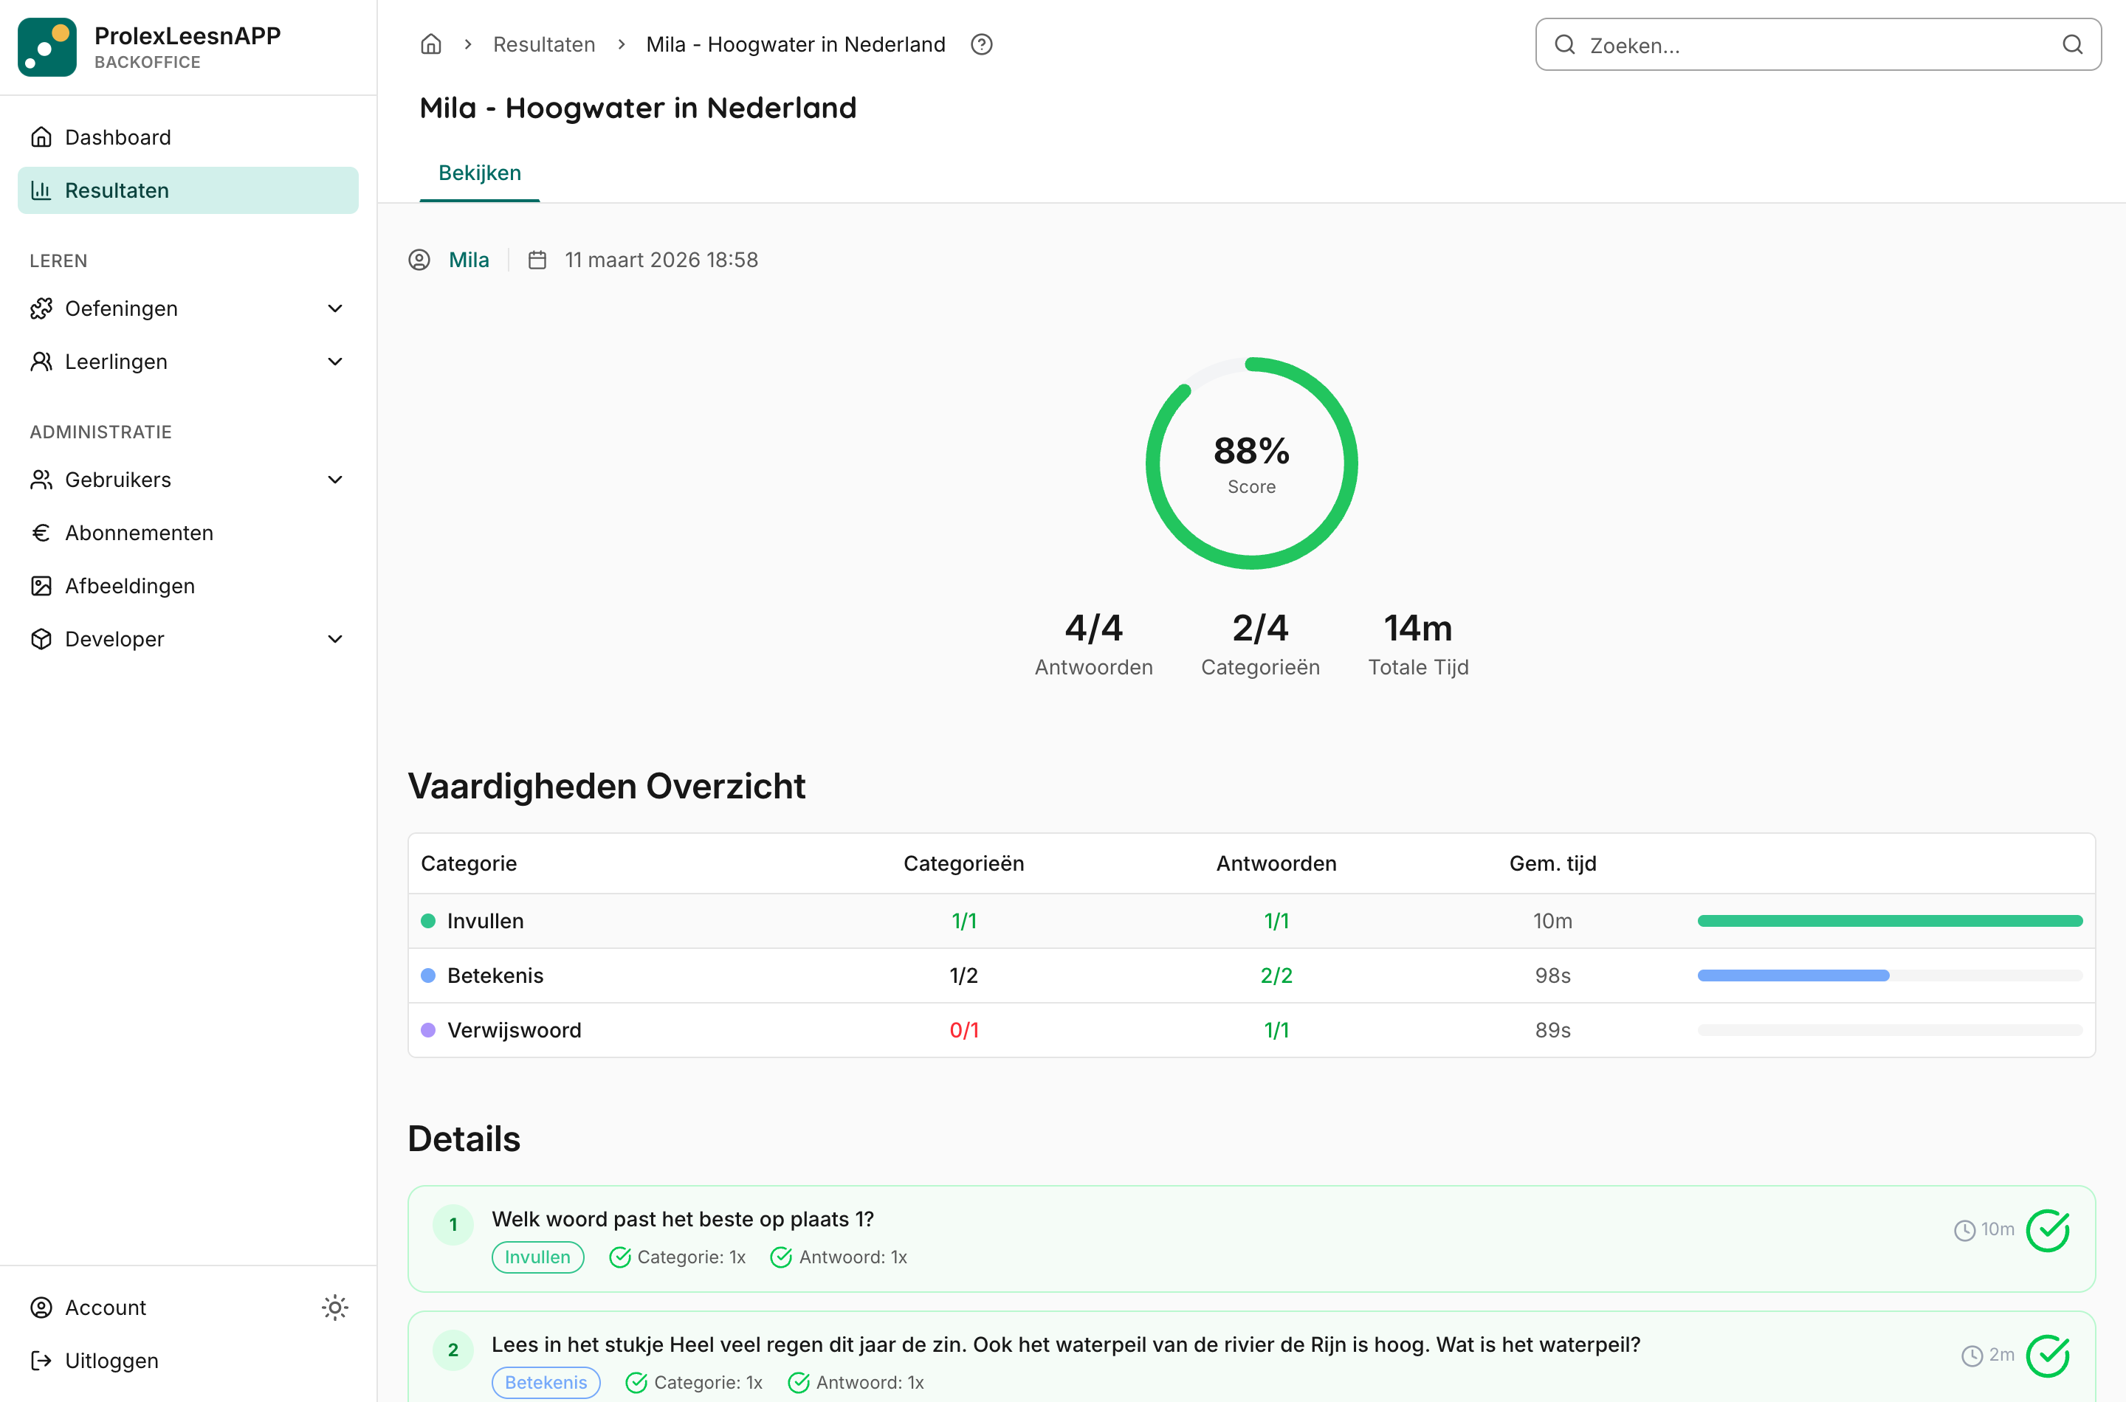Toggle the light/dark theme sun icon

tap(334, 1308)
